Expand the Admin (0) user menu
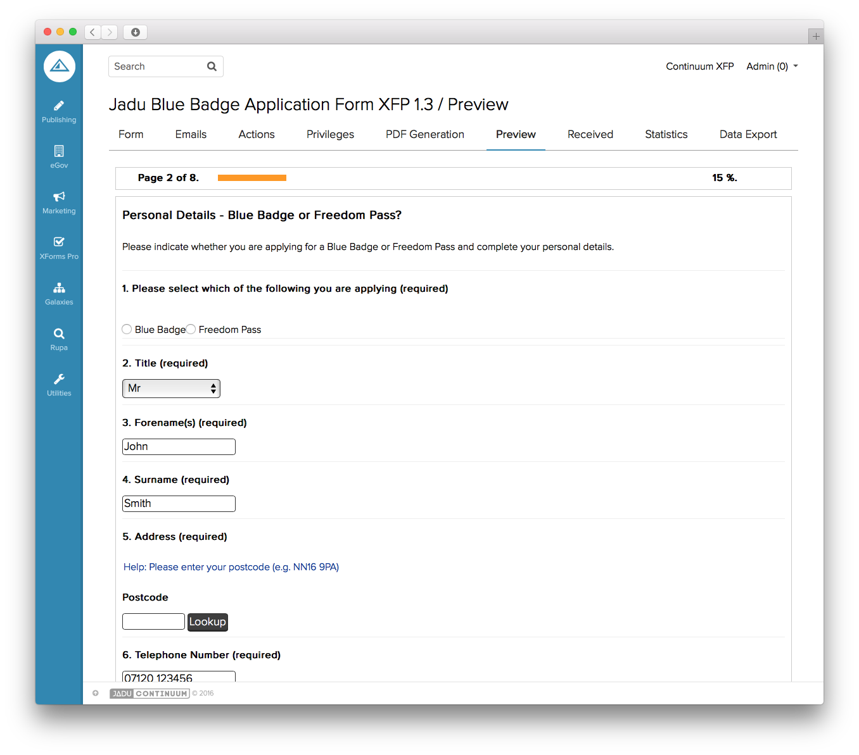Image resolution: width=859 pixels, height=755 pixels. click(772, 66)
